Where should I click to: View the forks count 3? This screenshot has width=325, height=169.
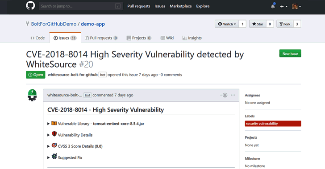coord(297,24)
